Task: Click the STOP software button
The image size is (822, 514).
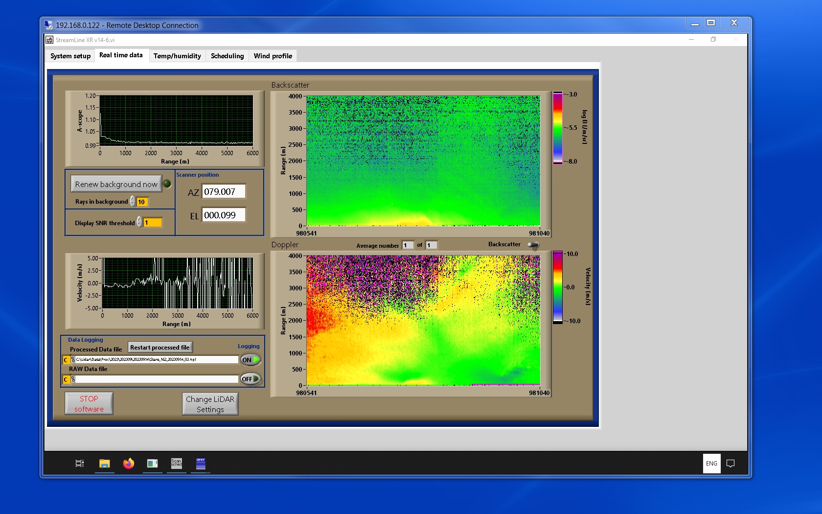Action: pos(89,404)
